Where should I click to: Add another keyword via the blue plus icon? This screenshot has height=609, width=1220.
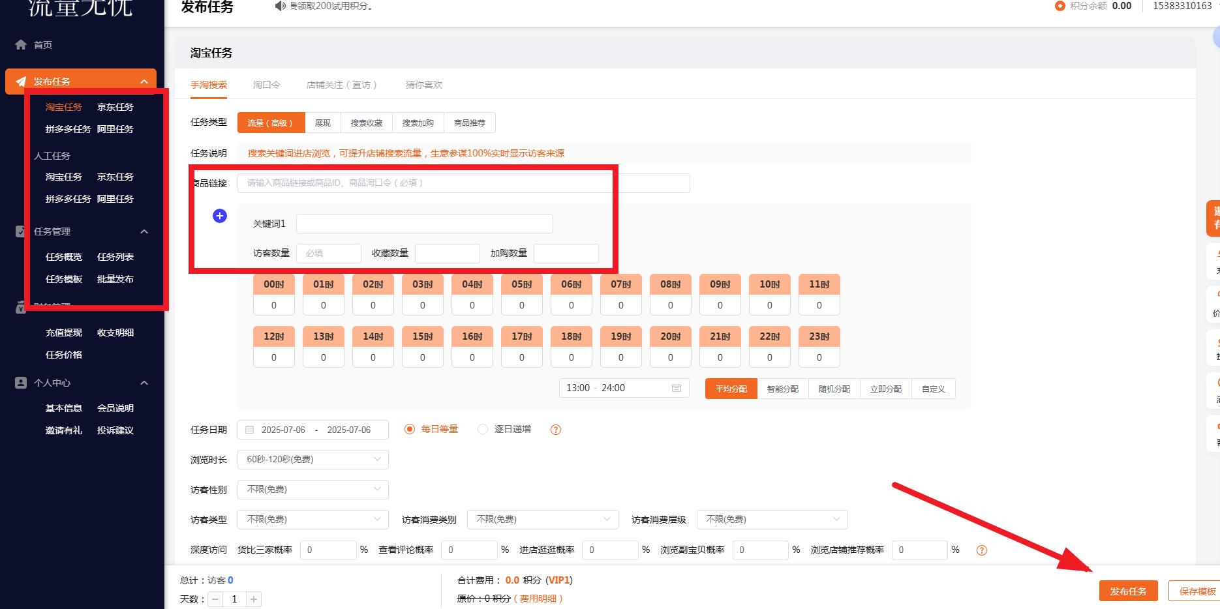pyautogui.click(x=220, y=215)
